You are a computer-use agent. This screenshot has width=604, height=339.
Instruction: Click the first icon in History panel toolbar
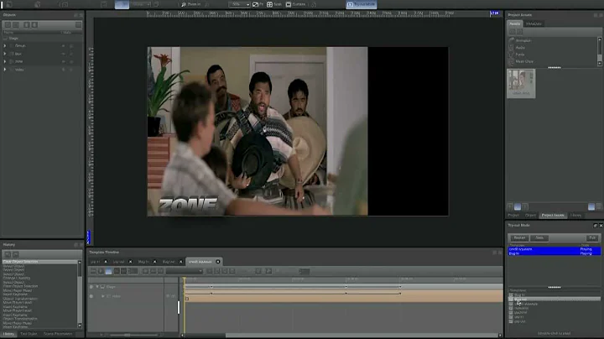[x=8, y=254]
